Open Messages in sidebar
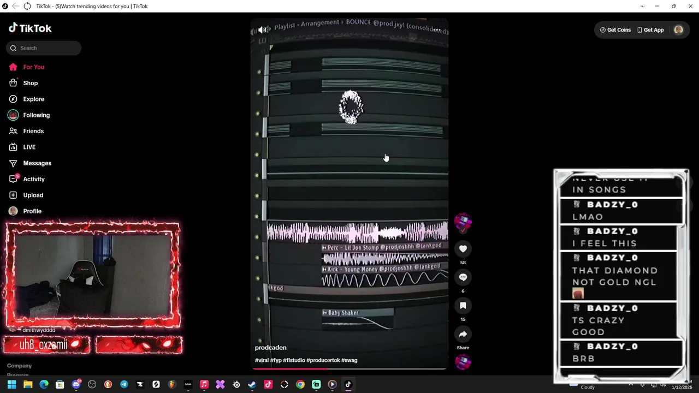Image resolution: width=699 pixels, height=393 pixels. pyautogui.click(x=37, y=163)
